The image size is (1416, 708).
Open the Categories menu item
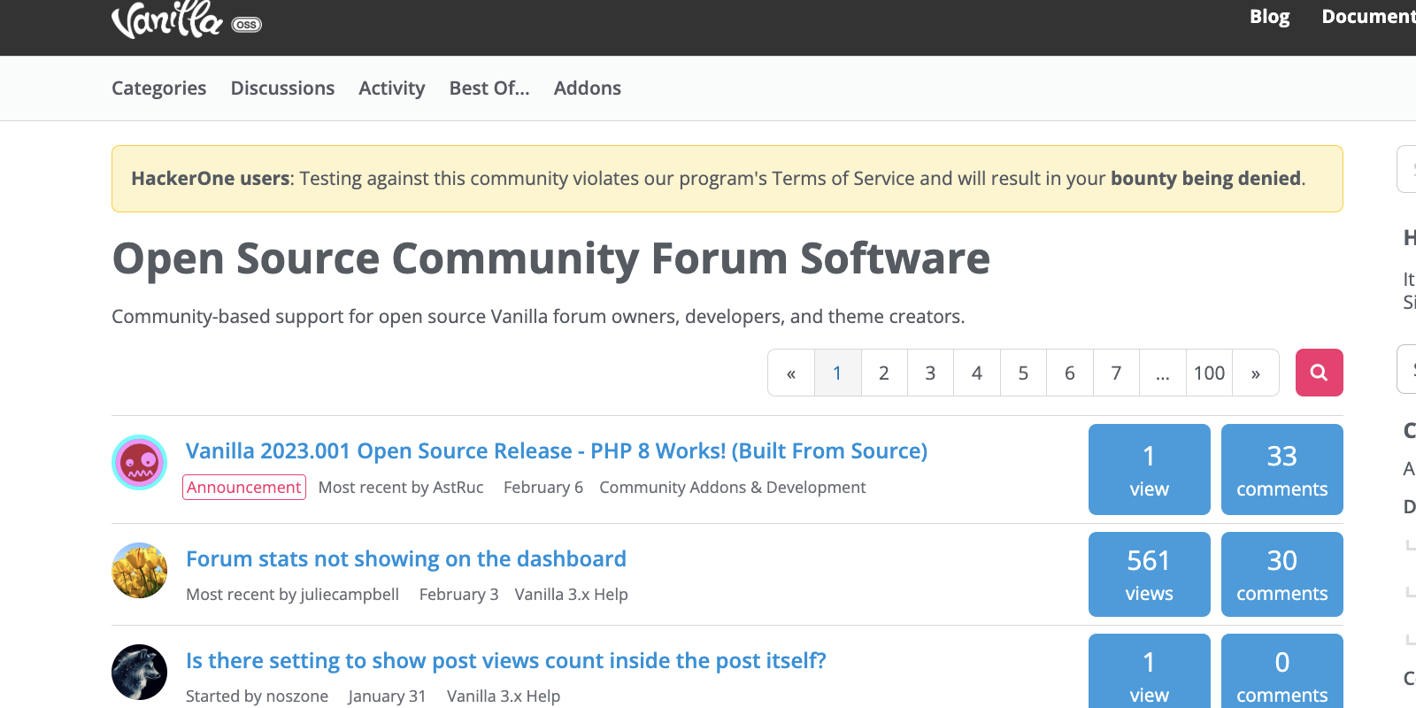pyautogui.click(x=158, y=88)
